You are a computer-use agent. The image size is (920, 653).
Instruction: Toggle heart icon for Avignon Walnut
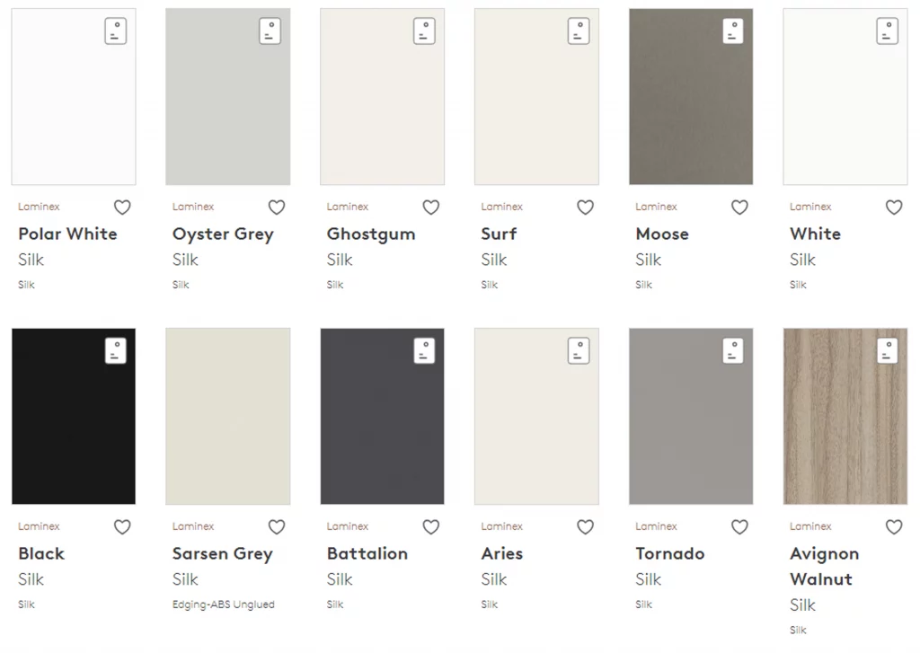click(894, 527)
